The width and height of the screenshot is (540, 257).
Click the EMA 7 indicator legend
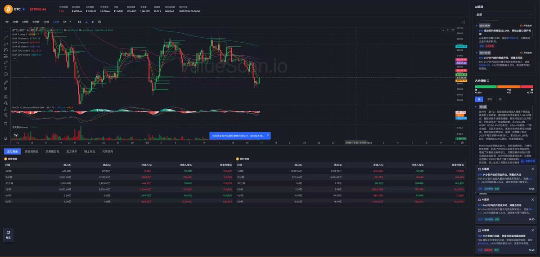tap(26, 34)
